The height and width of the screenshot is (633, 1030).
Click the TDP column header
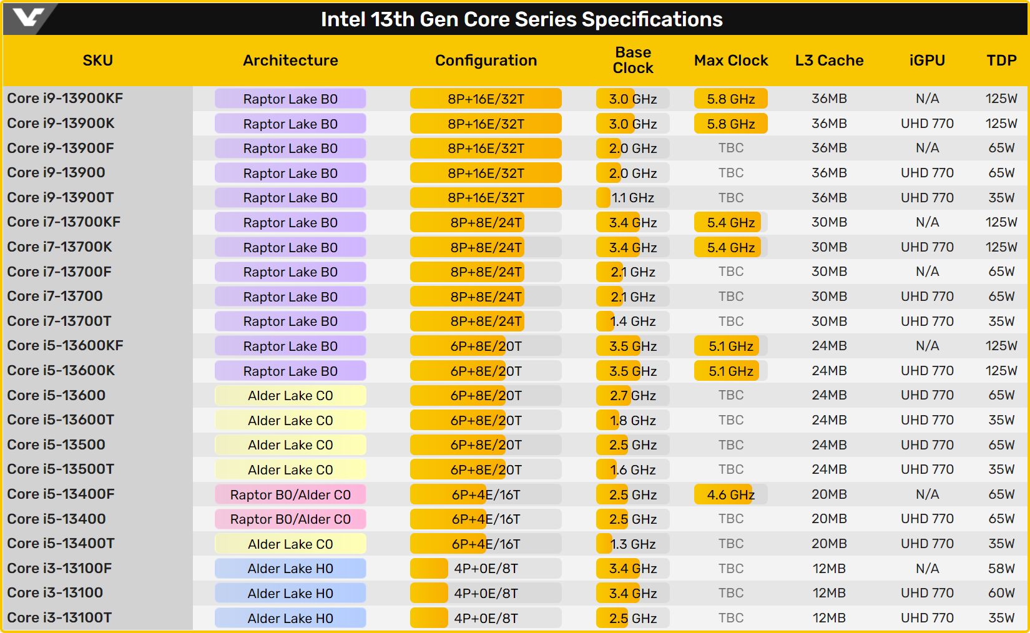[1001, 61]
